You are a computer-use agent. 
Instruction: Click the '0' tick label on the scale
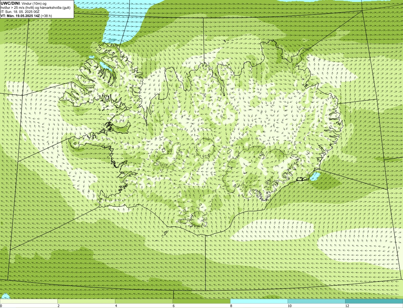[x=1, y=306]
